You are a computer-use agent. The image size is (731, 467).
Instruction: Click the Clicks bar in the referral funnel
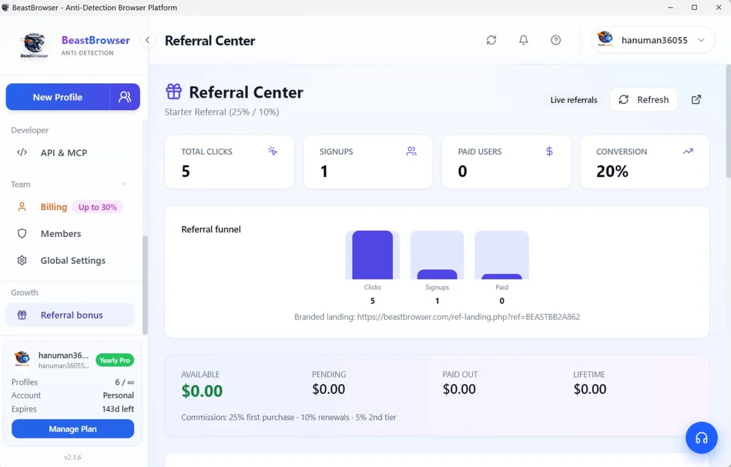372,255
